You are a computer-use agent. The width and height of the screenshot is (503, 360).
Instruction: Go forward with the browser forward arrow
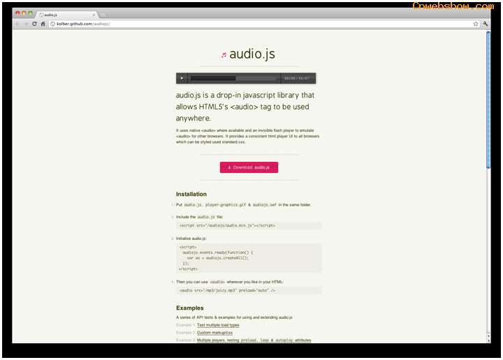(26, 24)
